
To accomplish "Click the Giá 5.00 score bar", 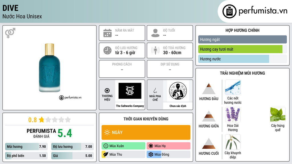I will pyautogui.click(x=72, y=156).
